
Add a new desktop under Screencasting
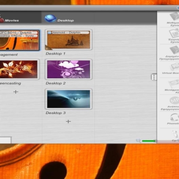tap(16, 92)
